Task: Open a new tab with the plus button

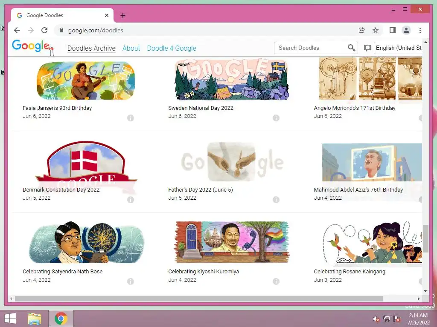Action: click(x=123, y=15)
